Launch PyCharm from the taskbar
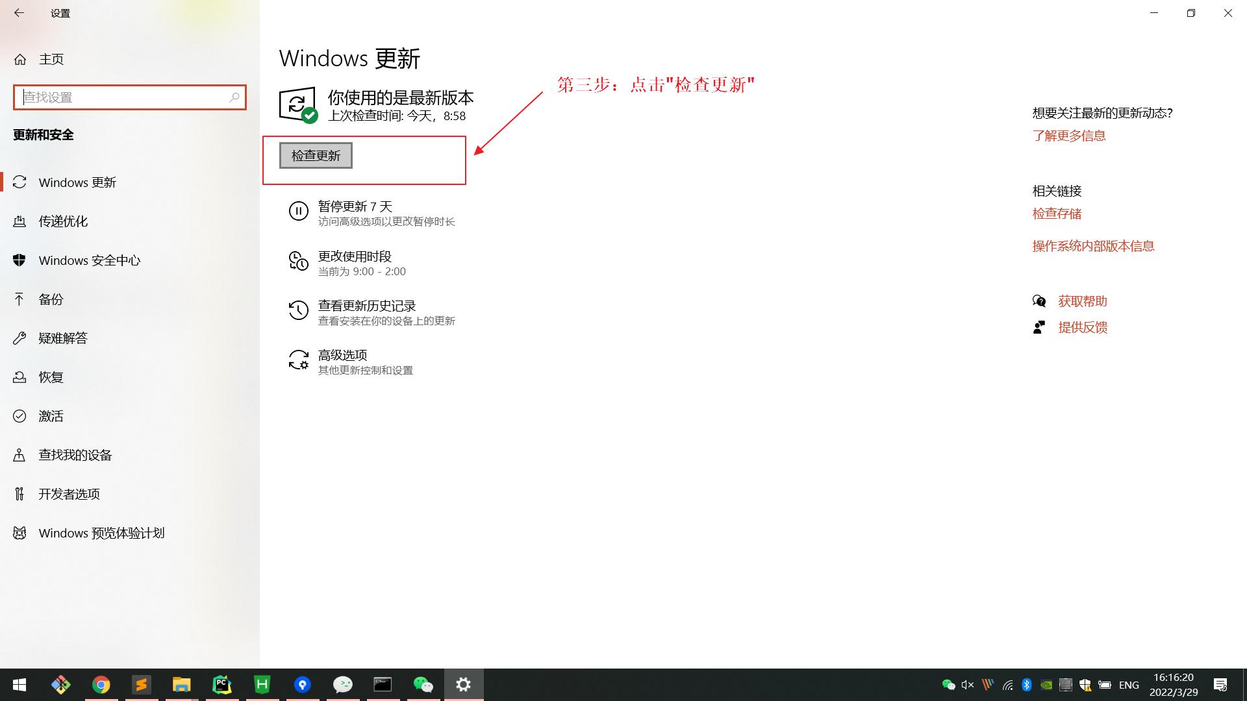The image size is (1247, 701). 221,684
